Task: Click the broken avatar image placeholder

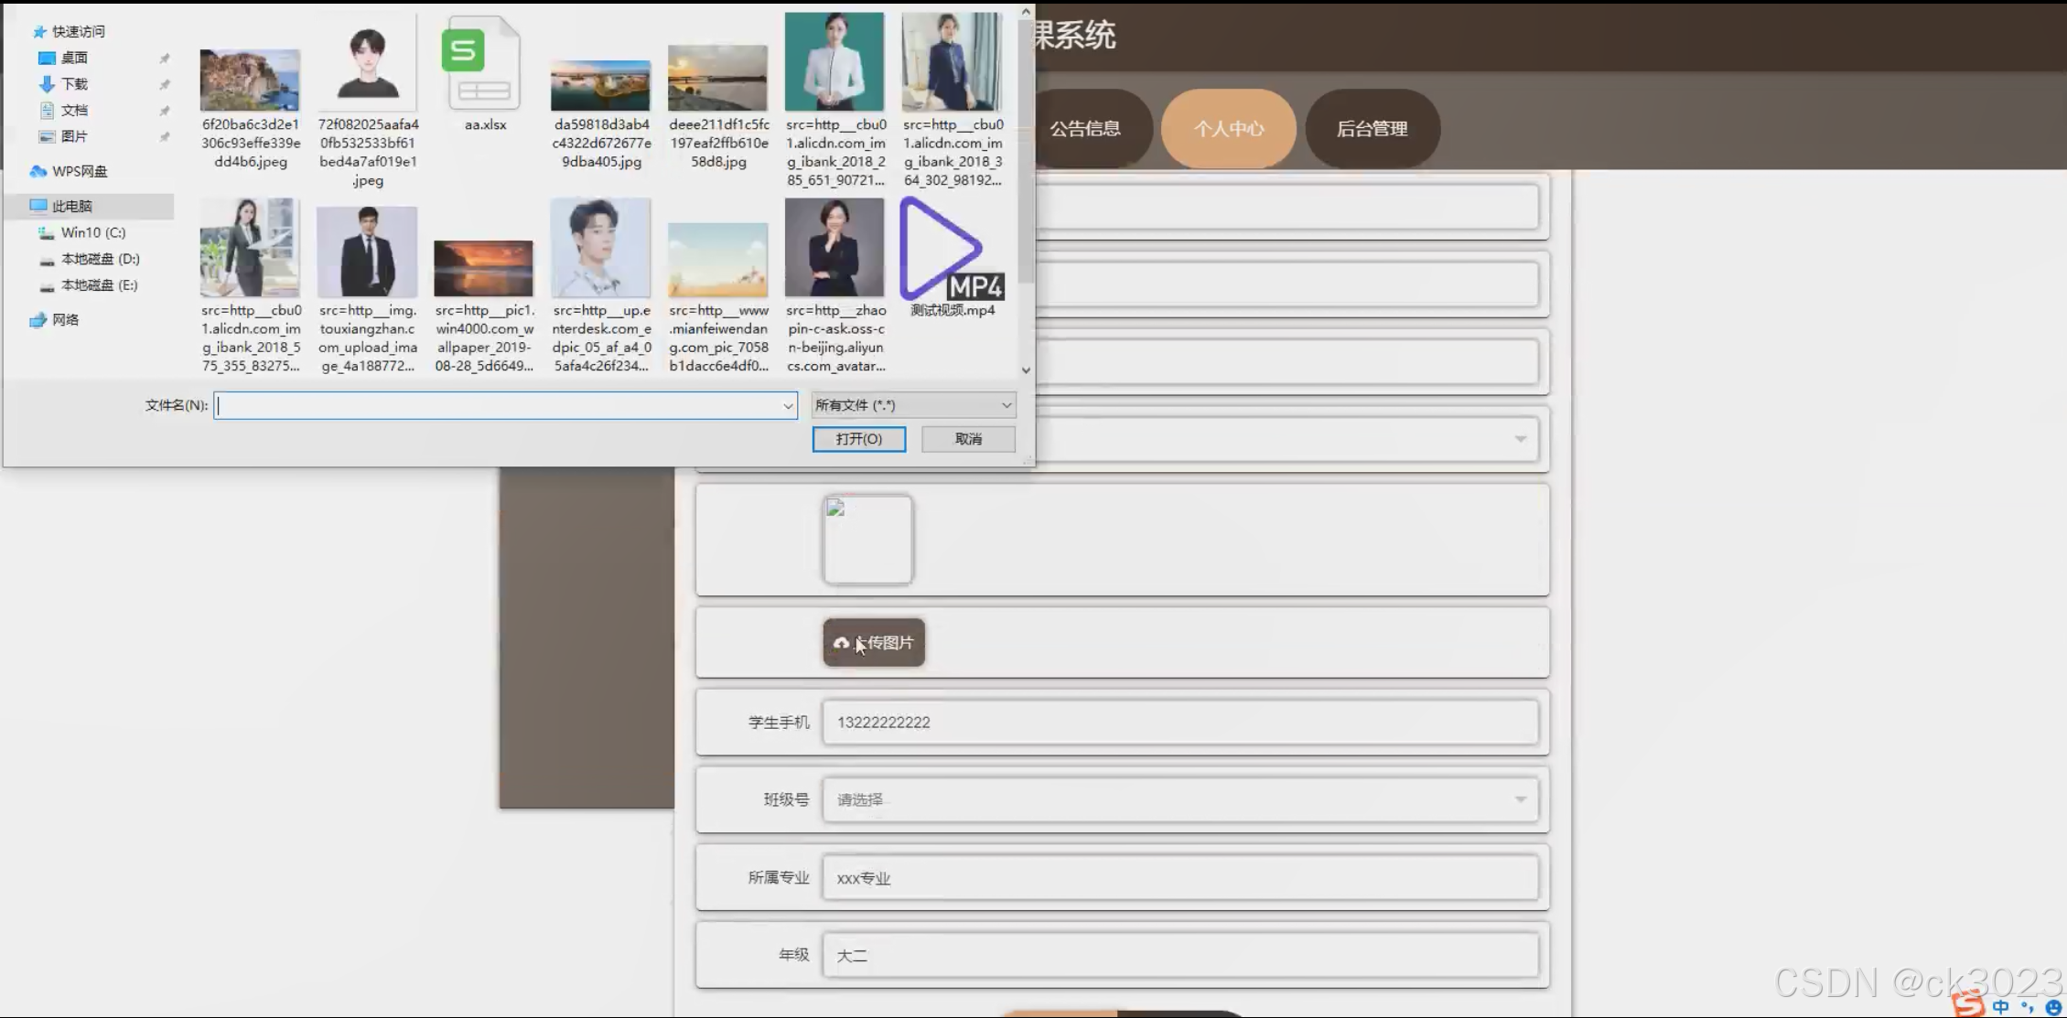Action: (867, 540)
